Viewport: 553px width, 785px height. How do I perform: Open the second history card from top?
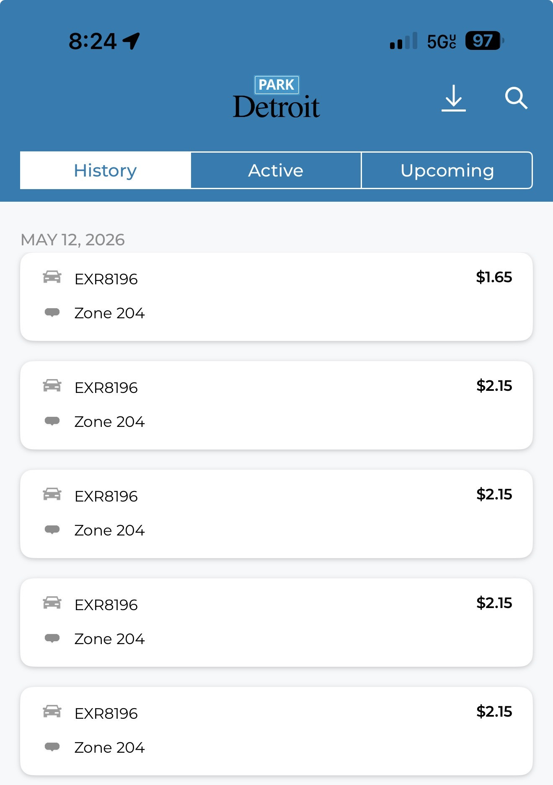[276, 405]
